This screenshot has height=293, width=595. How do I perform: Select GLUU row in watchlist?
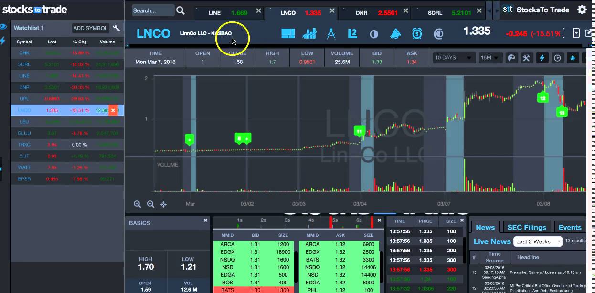click(67, 133)
